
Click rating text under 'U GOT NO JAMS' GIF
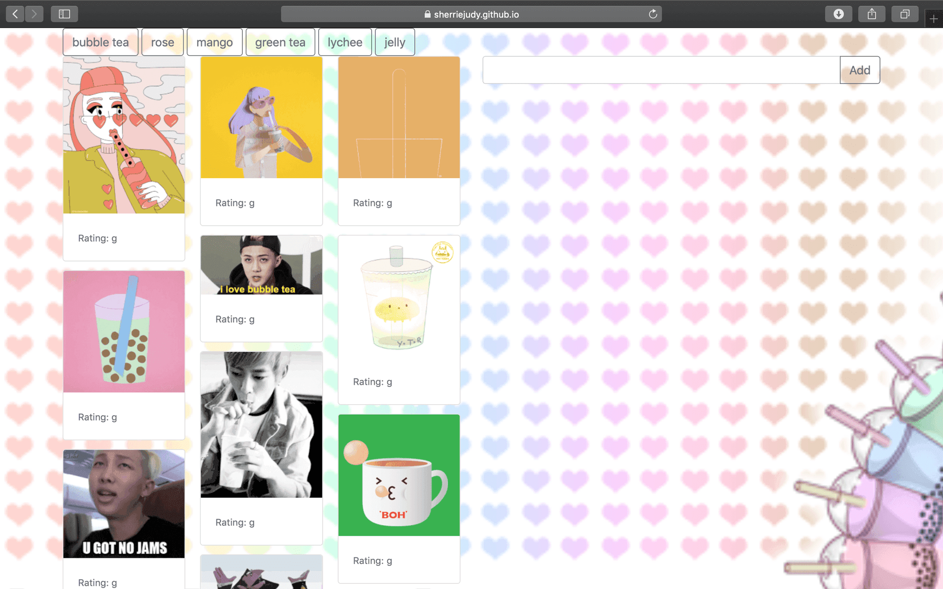click(98, 582)
